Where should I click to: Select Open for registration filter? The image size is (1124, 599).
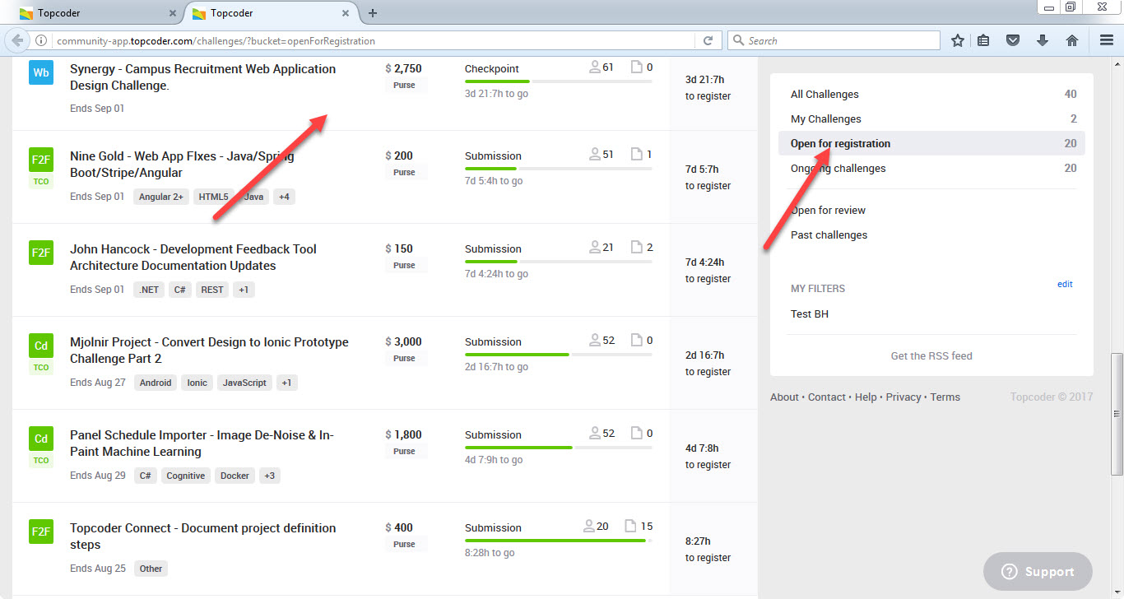pos(932,143)
